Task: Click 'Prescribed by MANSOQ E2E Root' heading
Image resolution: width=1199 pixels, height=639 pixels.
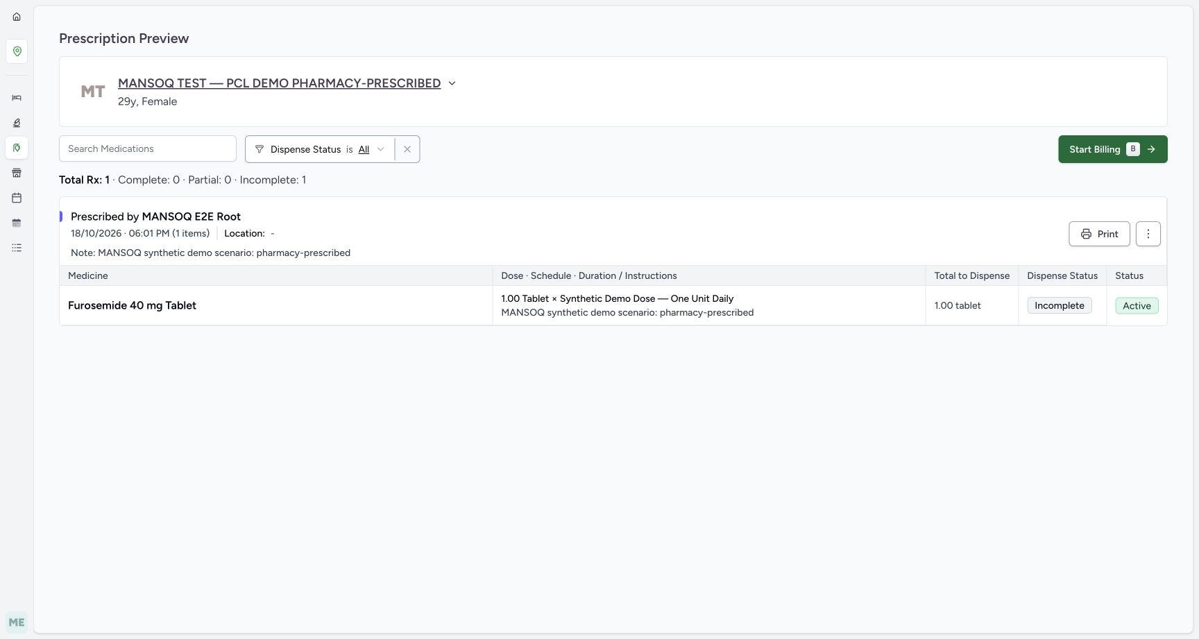Action: point(155,216)
